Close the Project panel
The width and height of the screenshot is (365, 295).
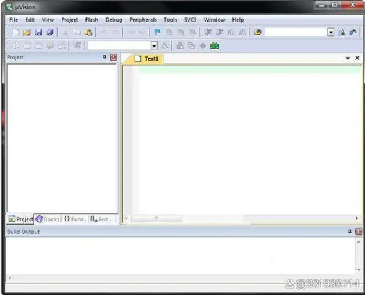(x=113, y=58)
